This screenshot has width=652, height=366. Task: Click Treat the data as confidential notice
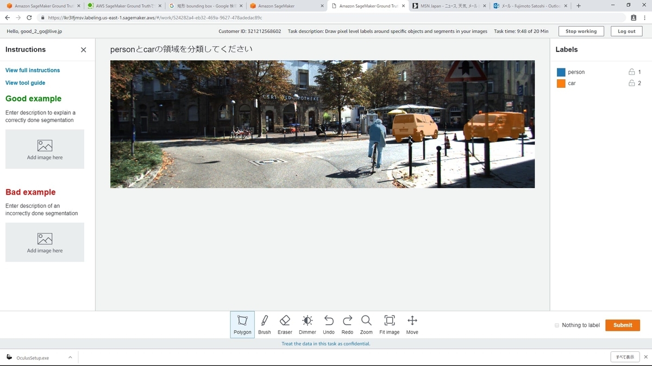click(326, 344)
